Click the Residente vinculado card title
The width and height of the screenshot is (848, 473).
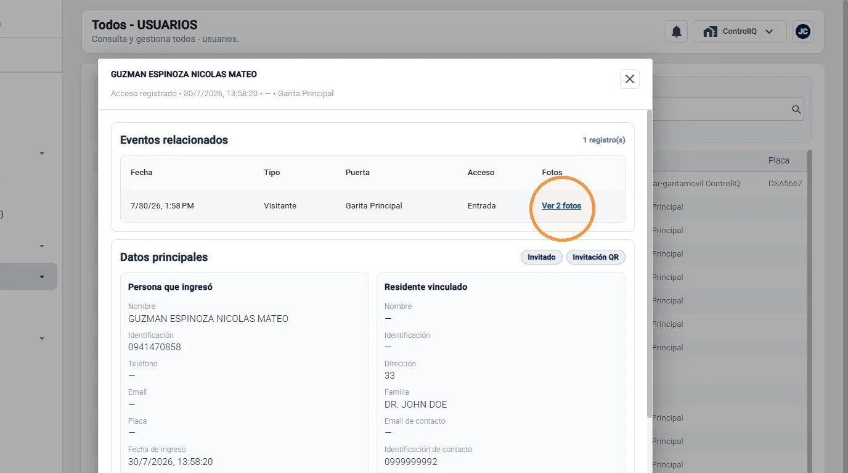[425, 287]
